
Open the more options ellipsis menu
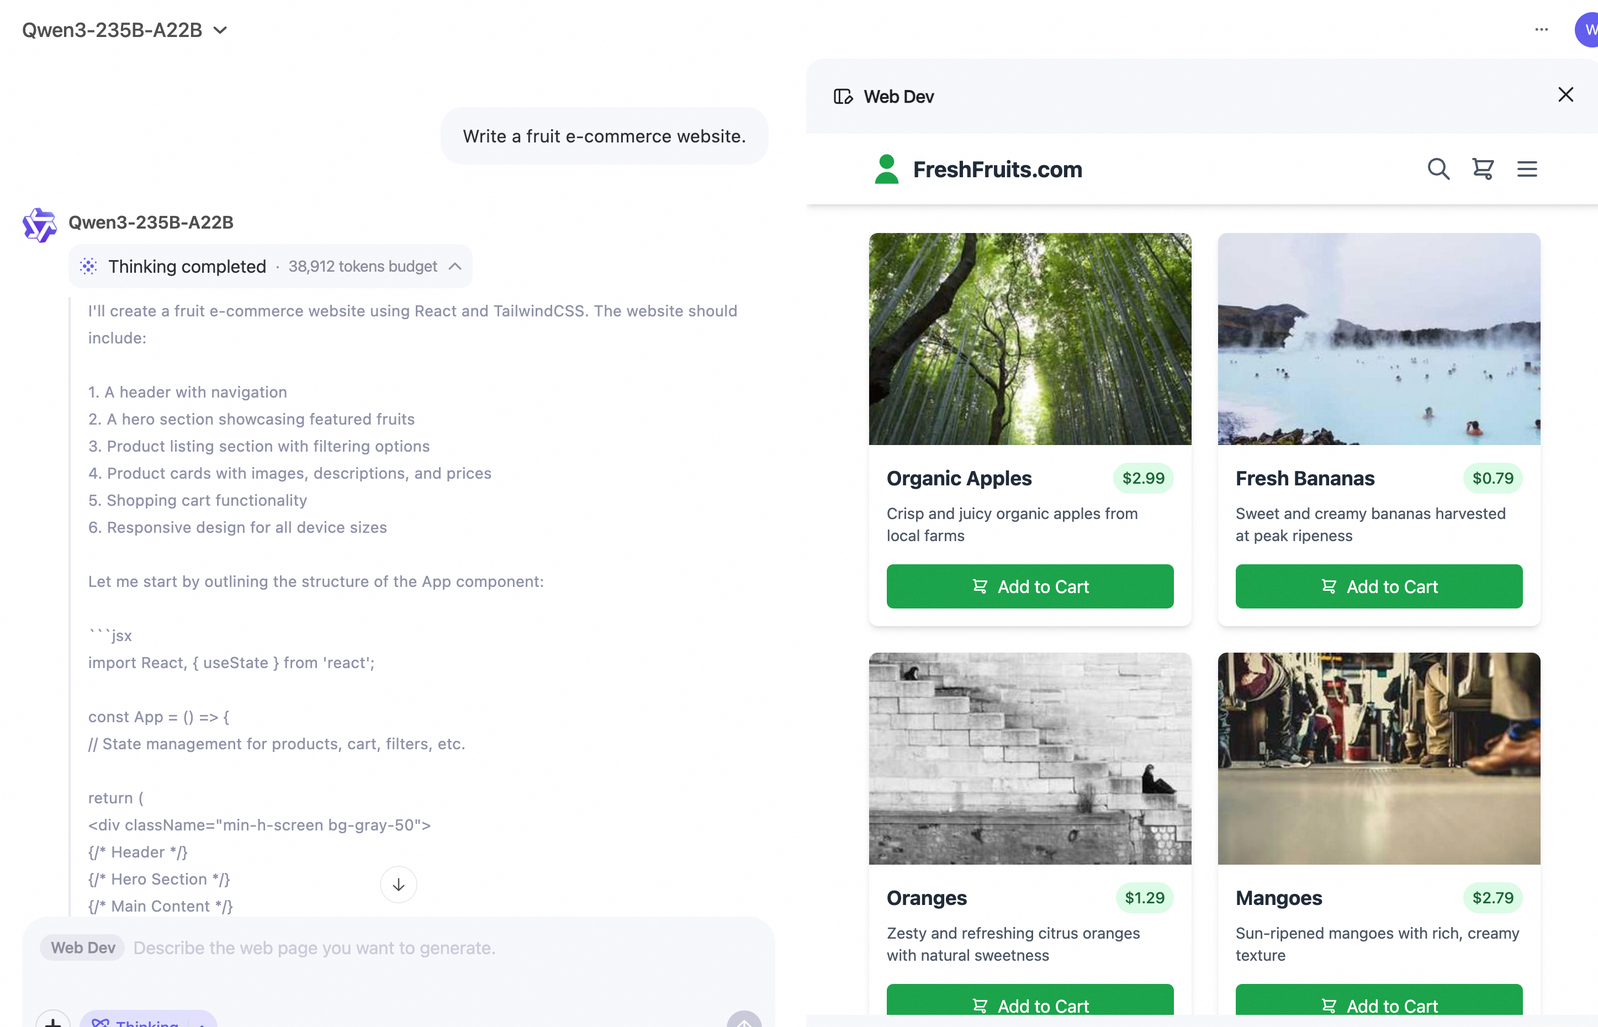[x=1541, y=29]
